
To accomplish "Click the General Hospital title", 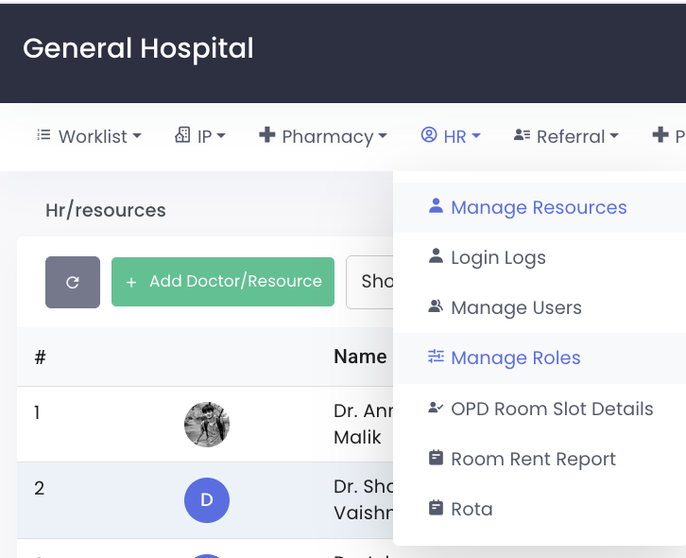I will click(x=138, y=48).
